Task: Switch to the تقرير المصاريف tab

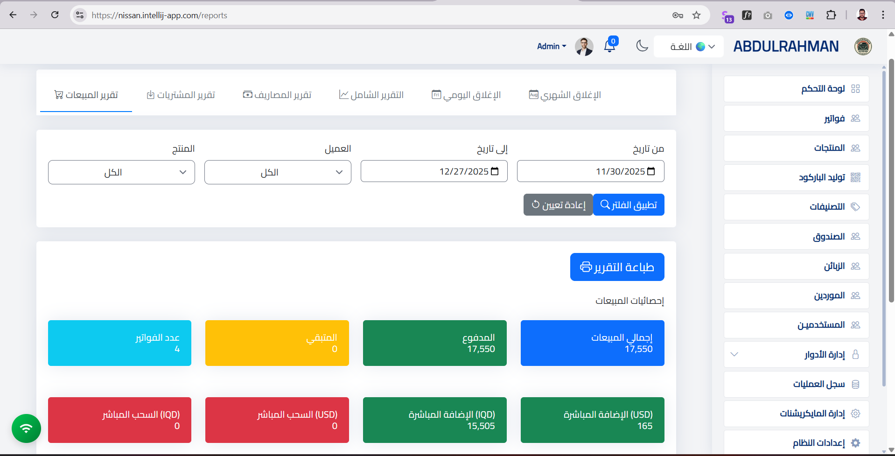Action: (x=277, y=94)
